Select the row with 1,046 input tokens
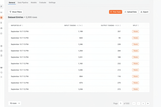This screenshot has width=161, height=107. (x=79, y=70)
